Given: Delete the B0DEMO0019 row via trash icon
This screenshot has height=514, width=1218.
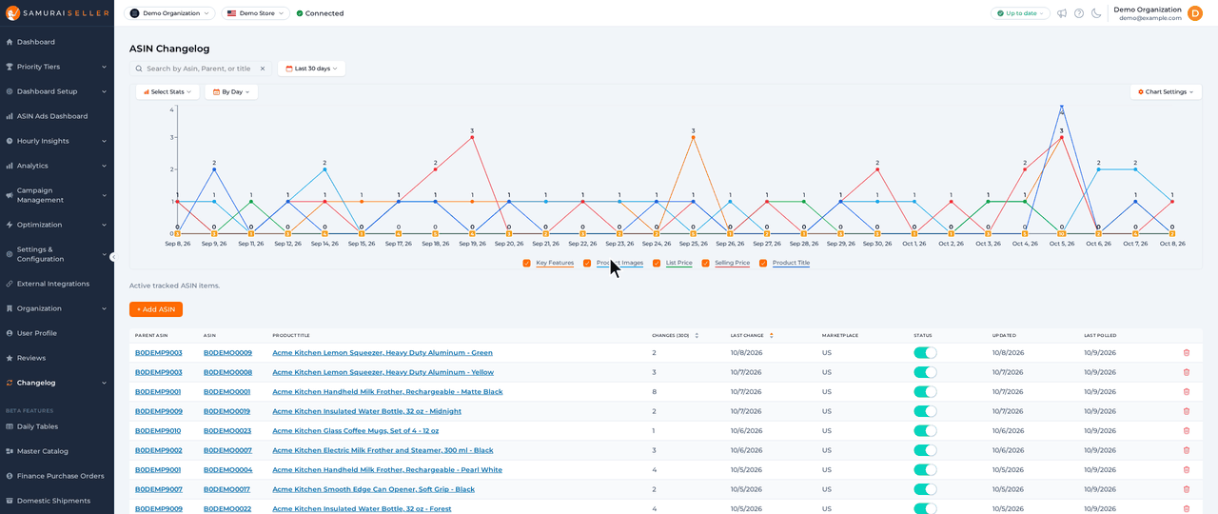Looking at the screenshot, I should (x=1186, y=411).
